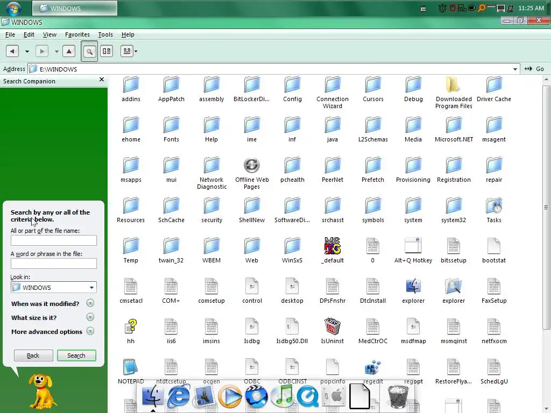Open the media player play-button dock icon
551x413 pixels.
230,396
